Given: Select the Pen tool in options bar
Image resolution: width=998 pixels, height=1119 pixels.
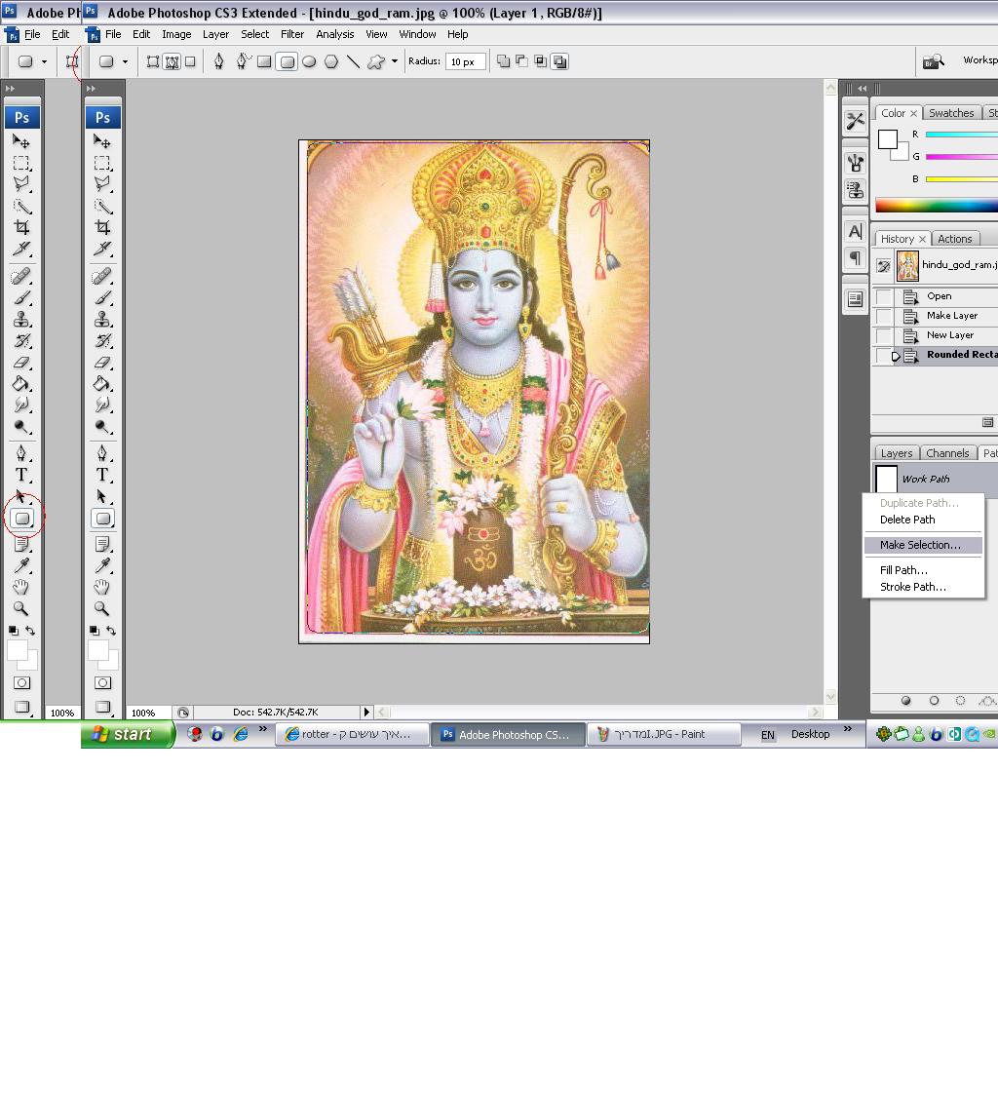Looking at the screenshot, I should tap(218, 61).
